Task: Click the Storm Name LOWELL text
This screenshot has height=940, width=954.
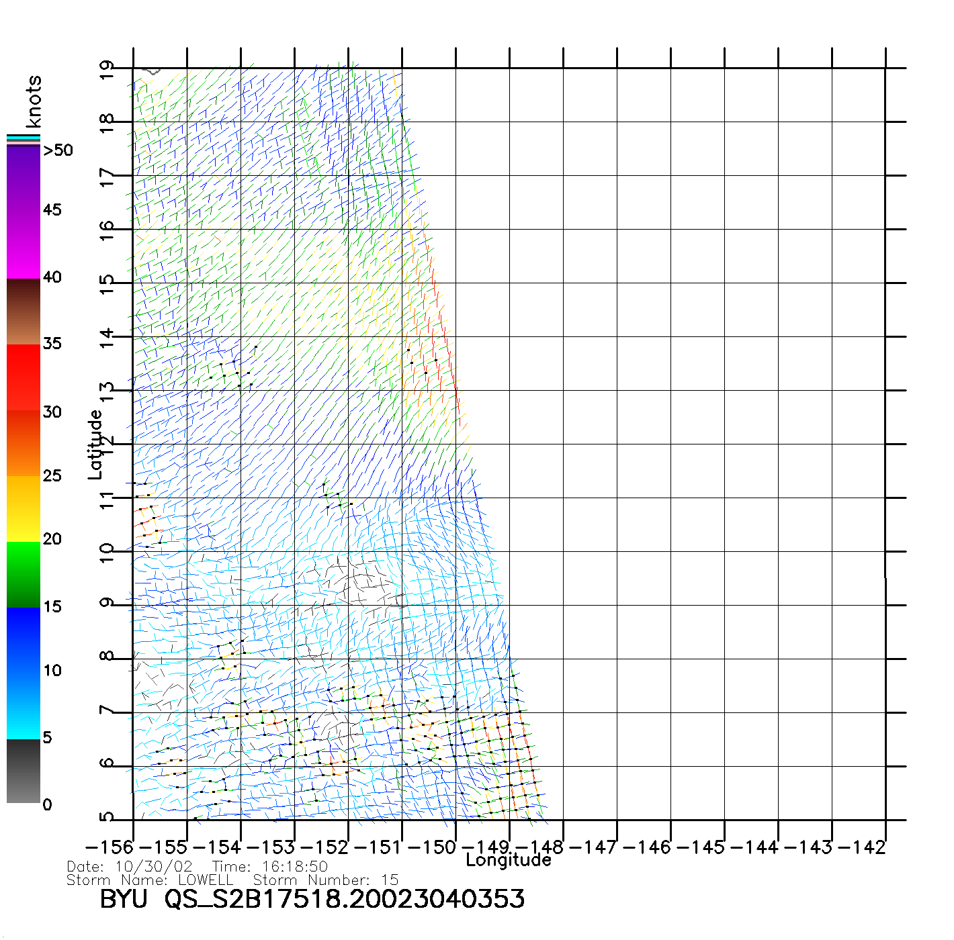Action: (150, 880)
